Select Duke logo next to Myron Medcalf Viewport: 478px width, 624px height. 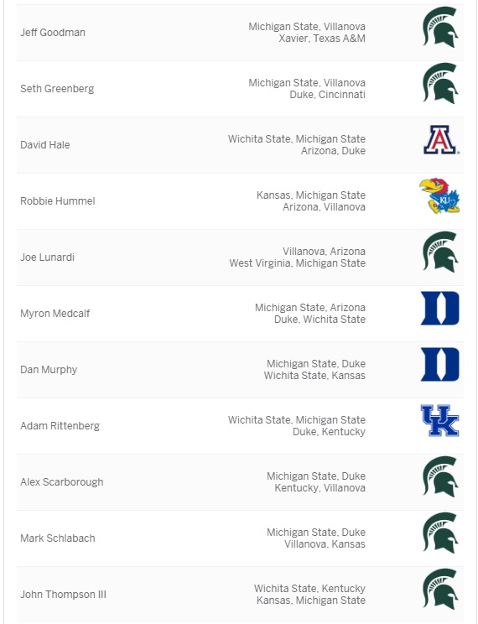[439, 308]
